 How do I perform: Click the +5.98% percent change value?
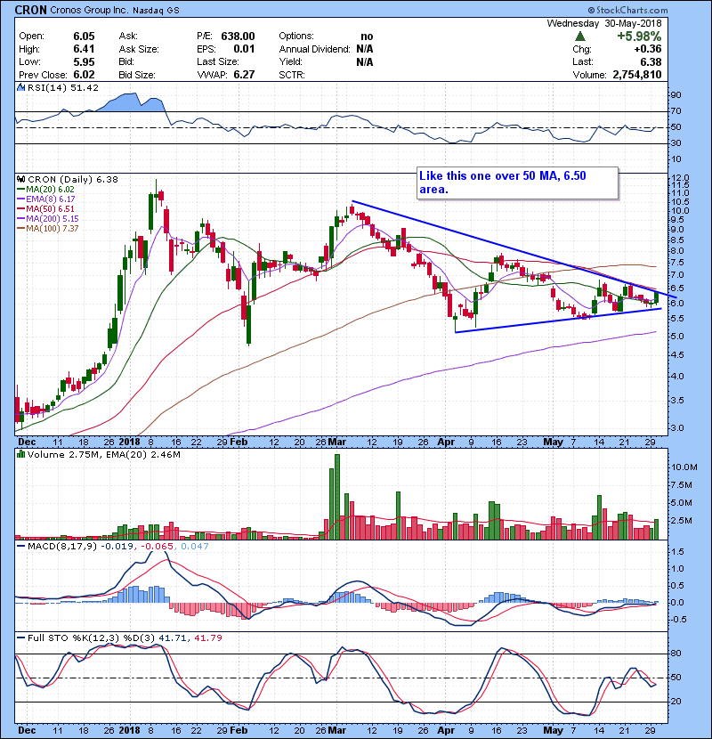click(639, 36)
